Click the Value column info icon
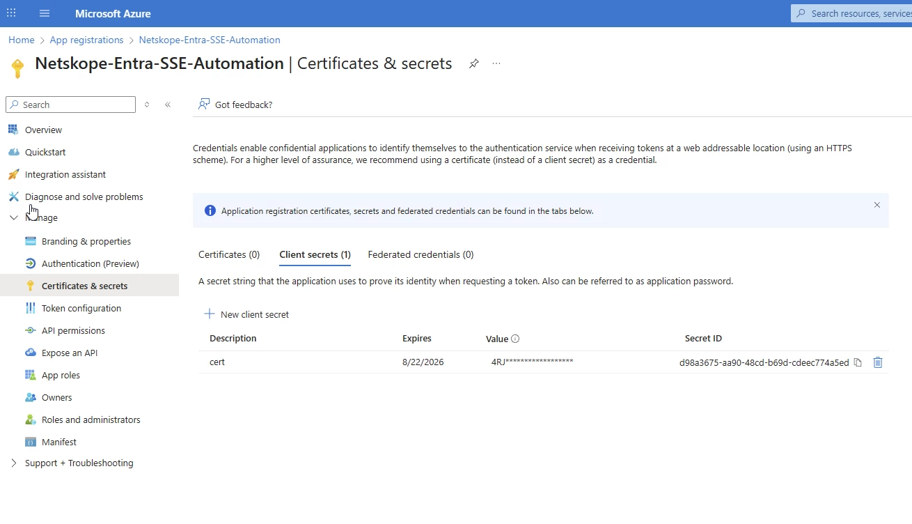 515,339
